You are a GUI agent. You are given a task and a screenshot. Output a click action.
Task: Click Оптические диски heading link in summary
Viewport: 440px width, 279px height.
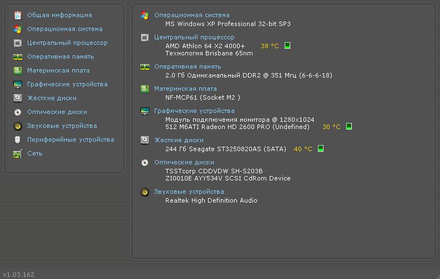[184, 162]
